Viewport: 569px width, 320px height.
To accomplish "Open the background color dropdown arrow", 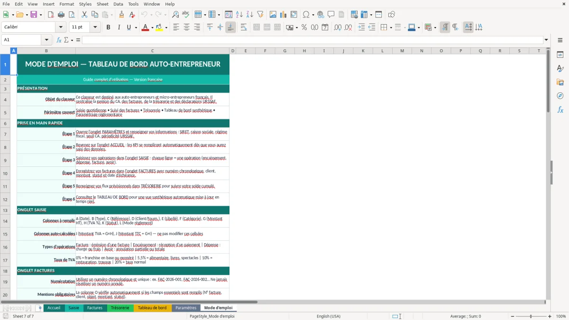I will tap(166, 27).
